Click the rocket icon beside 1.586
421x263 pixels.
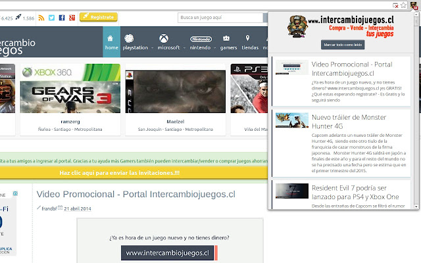pos(18,17)
